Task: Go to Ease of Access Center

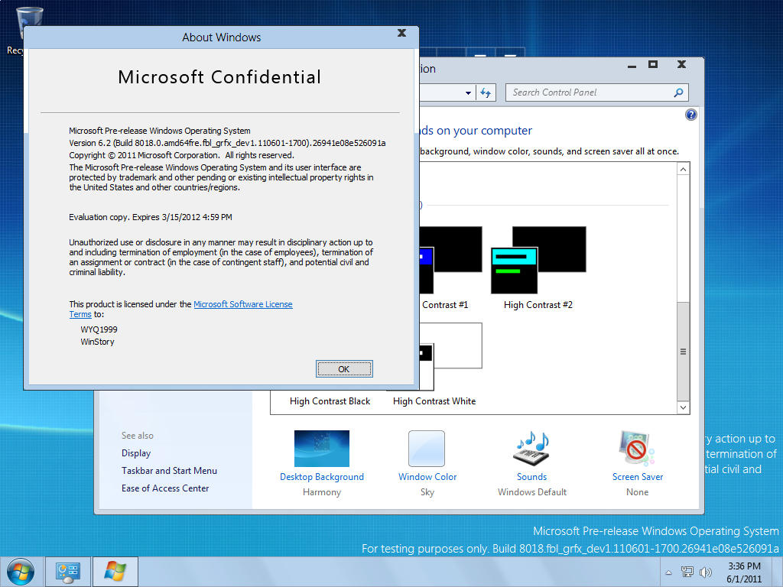Action: [165, 488]
